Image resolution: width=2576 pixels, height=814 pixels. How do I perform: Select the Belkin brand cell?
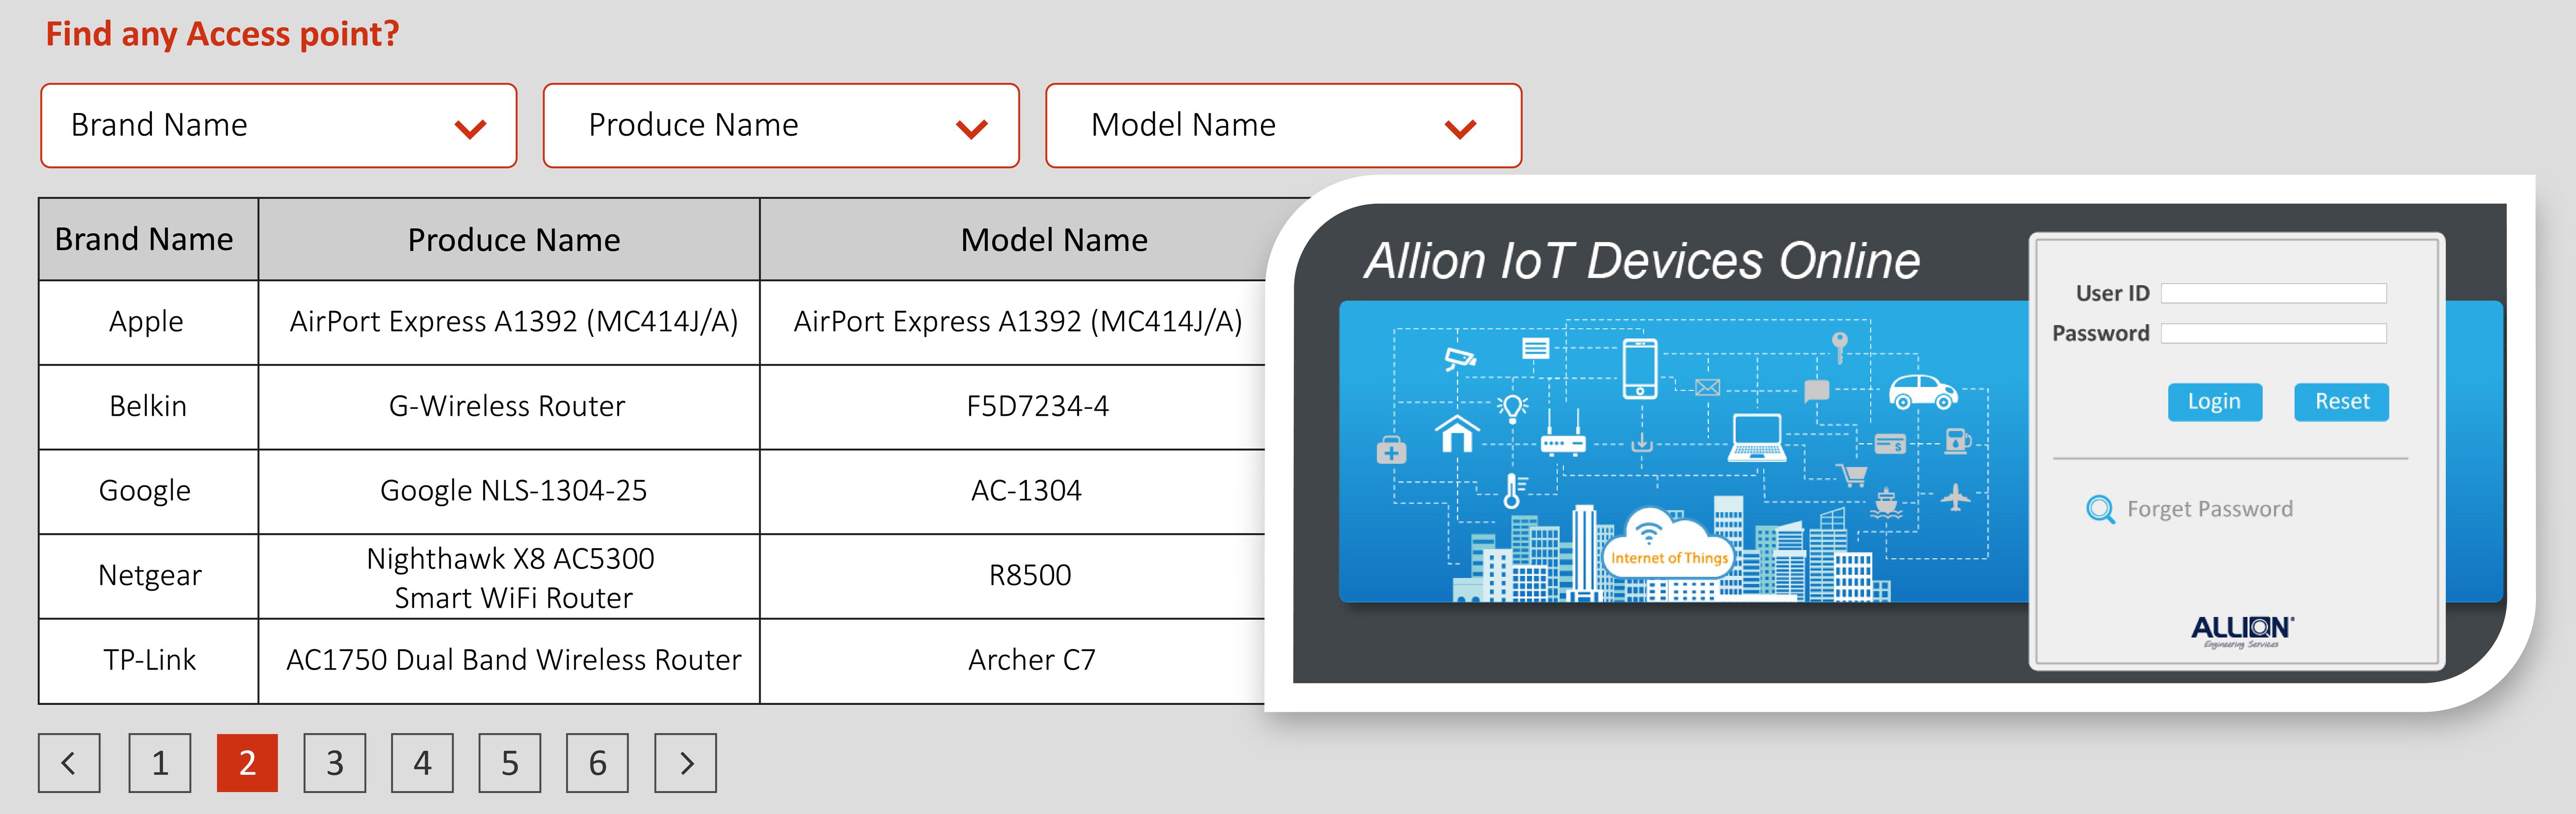pyautogui.click(x=148, y=406)
